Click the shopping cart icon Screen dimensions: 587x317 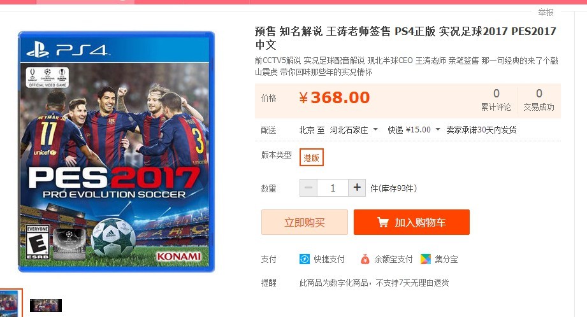382,222
